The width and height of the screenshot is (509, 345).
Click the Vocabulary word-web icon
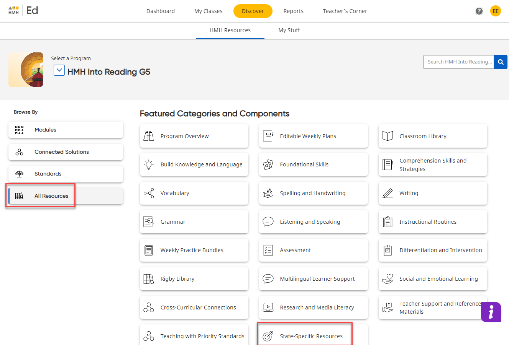(149, 193)
